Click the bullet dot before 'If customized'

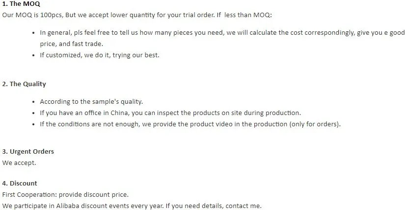click(x=33, y=55)
